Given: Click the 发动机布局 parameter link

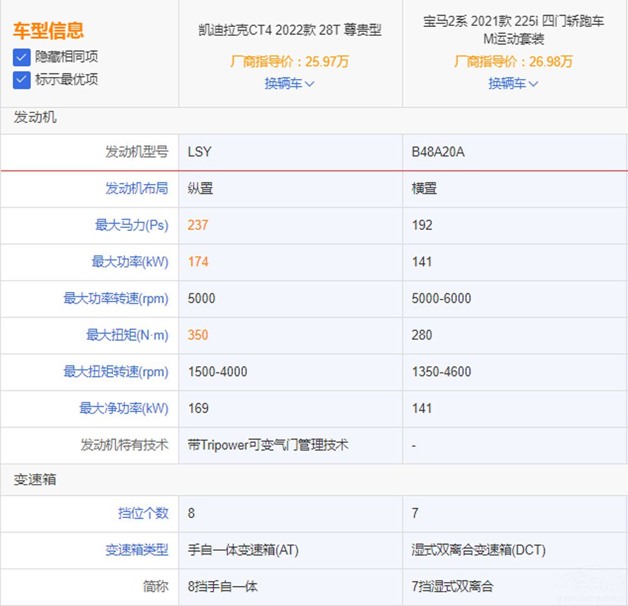Looking at the screenshot, I should click(x=136, y=188).
